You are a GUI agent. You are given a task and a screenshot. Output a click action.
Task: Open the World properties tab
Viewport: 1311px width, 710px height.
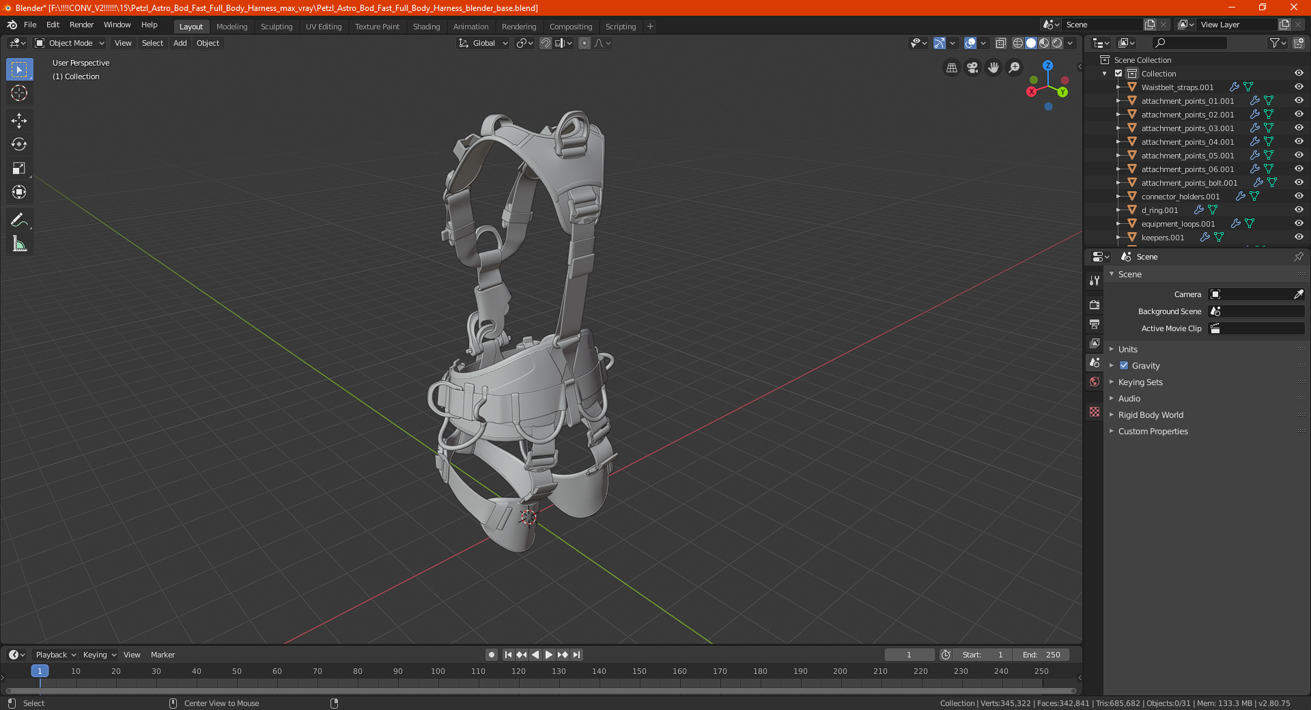point(1095,382)
